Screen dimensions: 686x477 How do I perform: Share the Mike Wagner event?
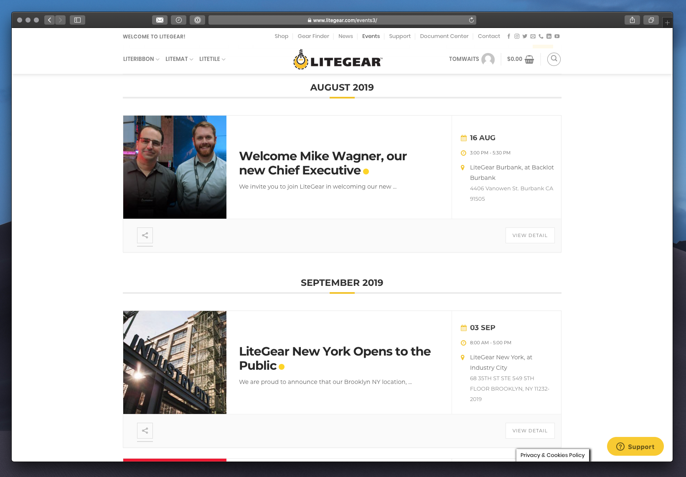[x=145, y=235]
